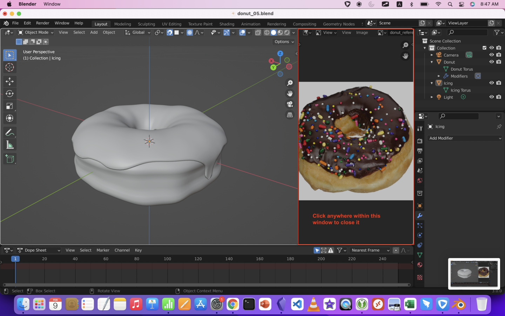Image resolution: width=505 pixels, height=316 pixels.
Task: Switch to Physics Properties
Action: (420, 235)
